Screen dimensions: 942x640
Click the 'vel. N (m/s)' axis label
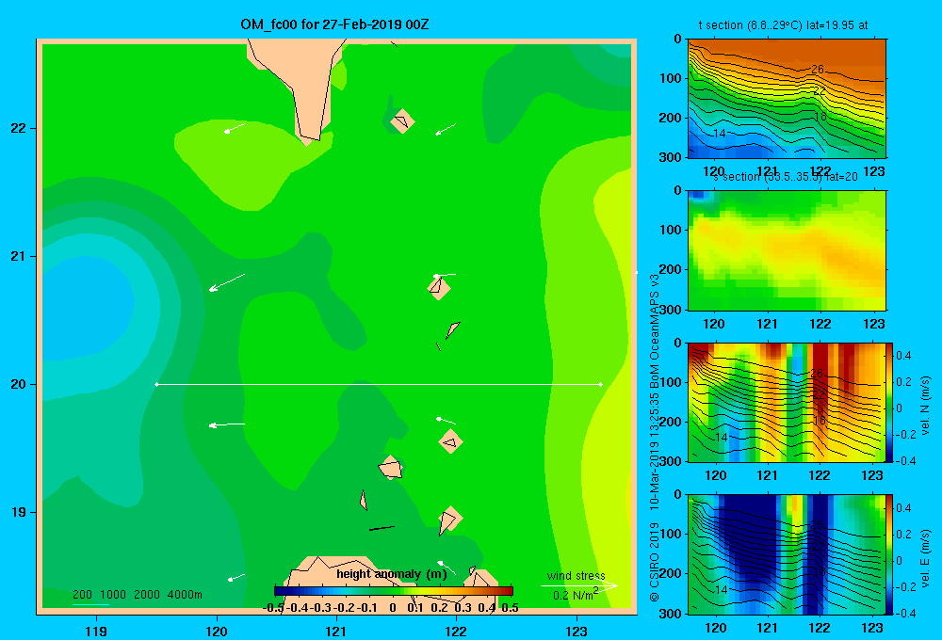click(925, 406)
